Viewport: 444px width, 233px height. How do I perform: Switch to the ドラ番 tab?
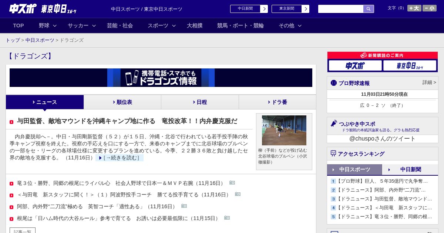click(277, 102)
